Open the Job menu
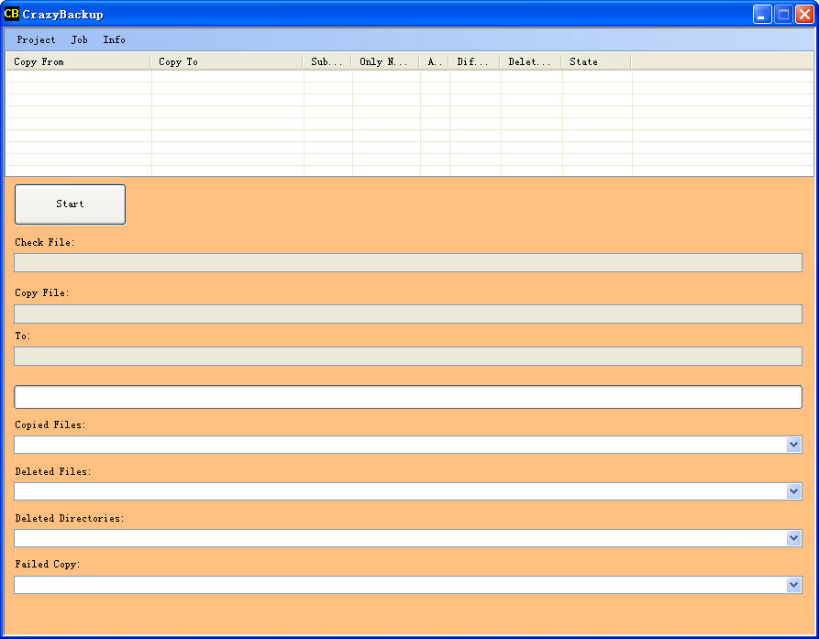819x639 pixels. tap(80, 40)
